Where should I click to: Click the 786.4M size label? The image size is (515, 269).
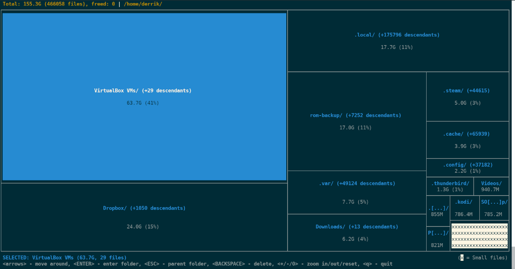click(463, 214)
